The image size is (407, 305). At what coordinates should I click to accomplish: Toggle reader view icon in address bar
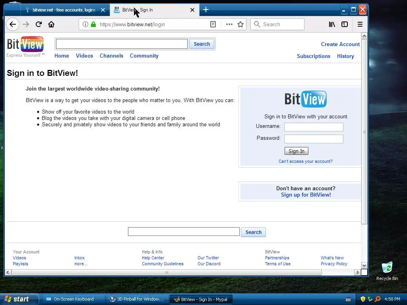pyautogui.click(x=213, y=24)
